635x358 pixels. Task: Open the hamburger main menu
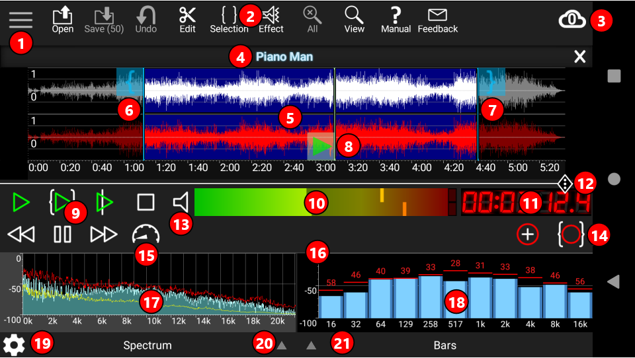21,19
